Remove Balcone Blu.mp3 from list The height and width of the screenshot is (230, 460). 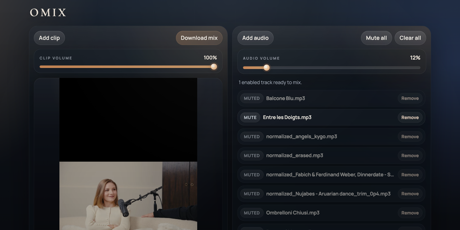410,98
